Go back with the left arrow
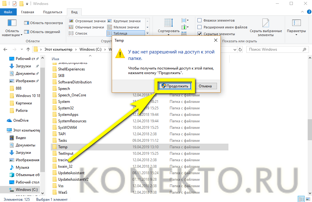312x202 pixels. (5, 49)
